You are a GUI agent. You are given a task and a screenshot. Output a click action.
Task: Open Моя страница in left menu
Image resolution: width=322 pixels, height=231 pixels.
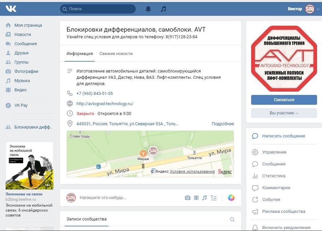28,25
